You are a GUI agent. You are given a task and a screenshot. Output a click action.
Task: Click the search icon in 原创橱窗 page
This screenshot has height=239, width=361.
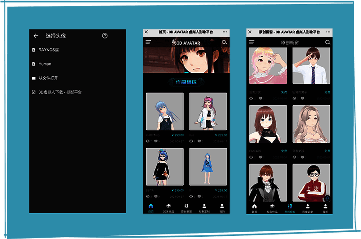[x=328, y=42]
